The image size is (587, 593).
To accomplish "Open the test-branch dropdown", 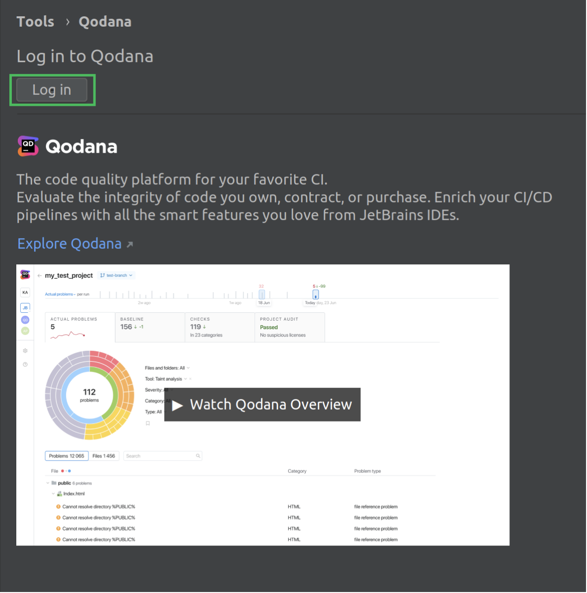I will 116,275.
